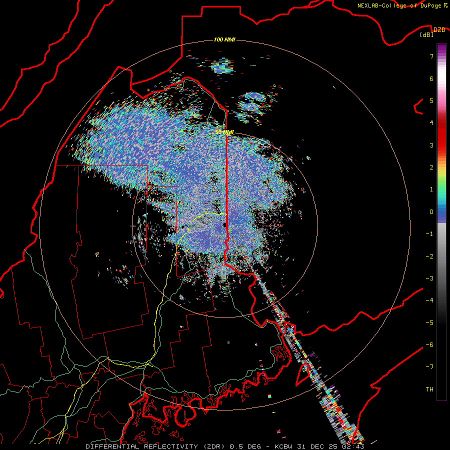Select the 100 NMI range ring label
The image size is (450, 450).
pyautogui.click(x=224, y=39)
